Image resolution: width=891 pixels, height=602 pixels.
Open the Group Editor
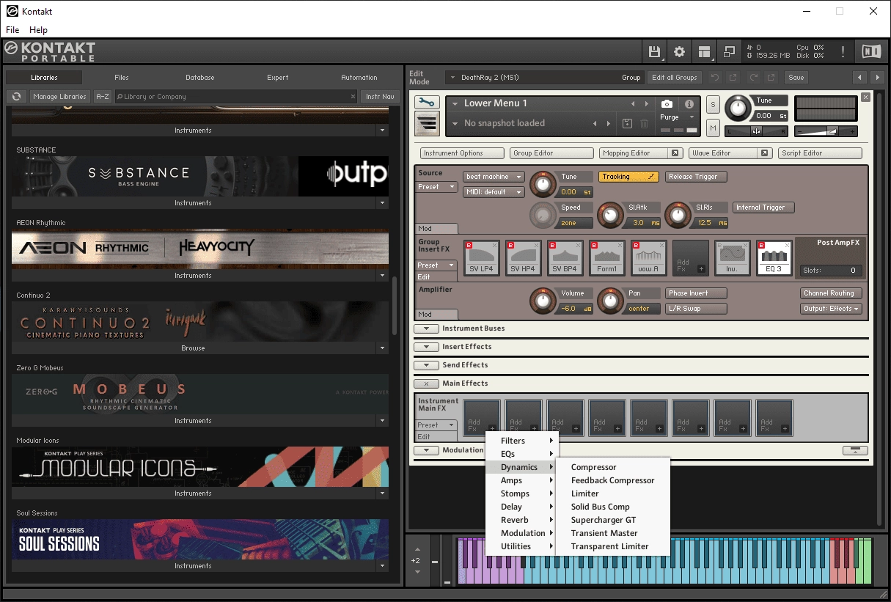tap(551, 153)
